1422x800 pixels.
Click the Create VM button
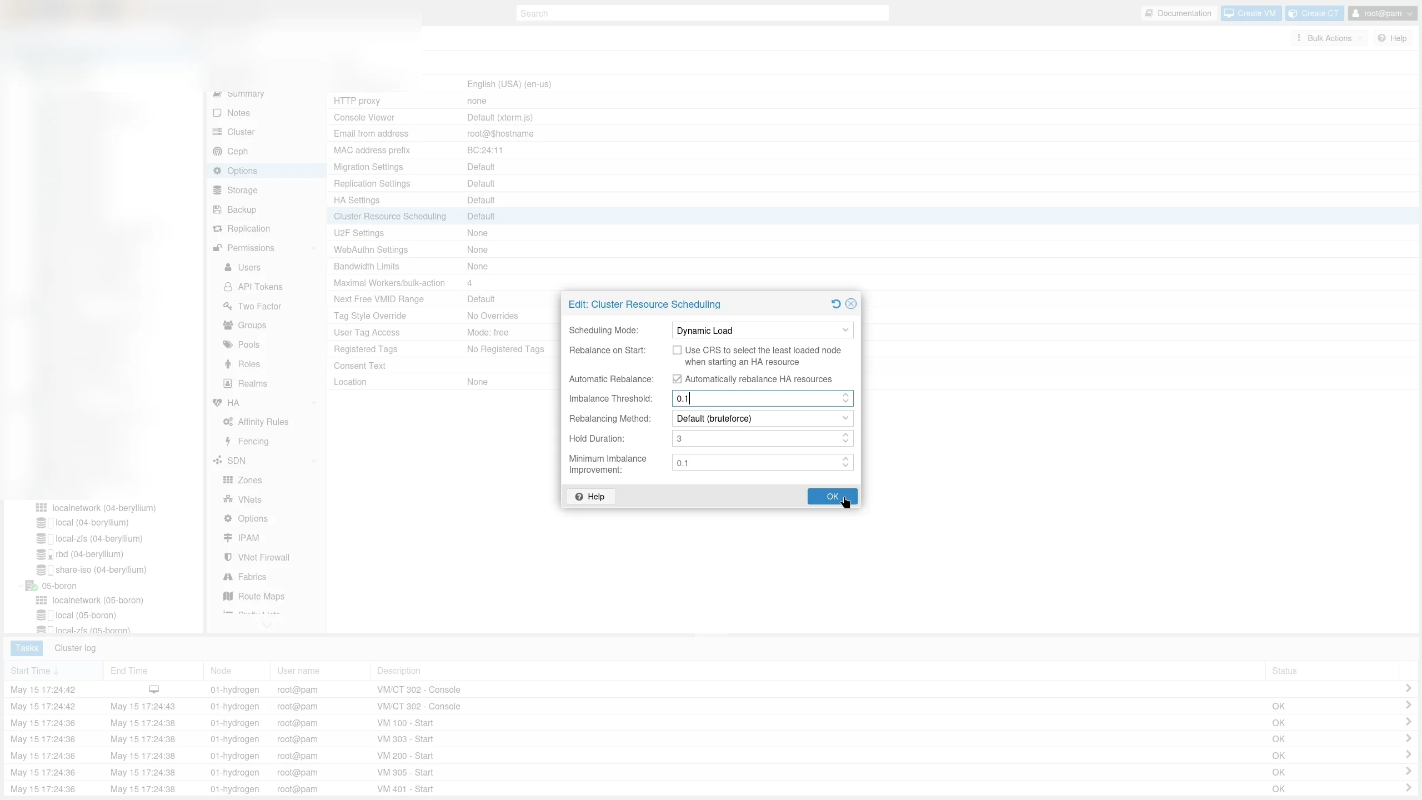pos(1251,13)
